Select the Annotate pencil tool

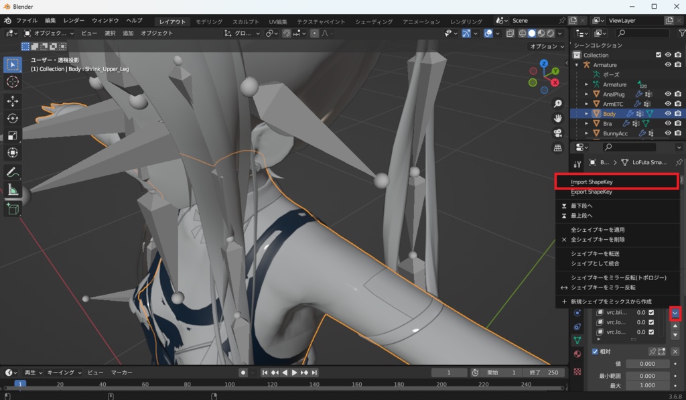click(13, 172)
